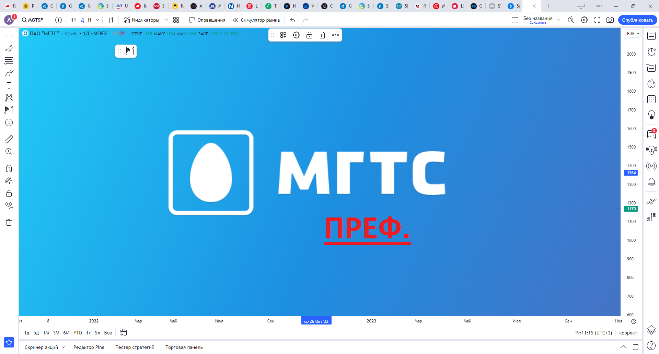This screenshot has width=659, height=354.
Task: Toggle stay in drawing mode
Action: pos(9,180)
